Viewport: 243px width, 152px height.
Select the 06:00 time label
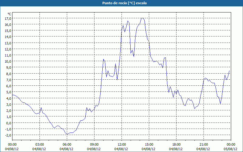pos(67,145)
